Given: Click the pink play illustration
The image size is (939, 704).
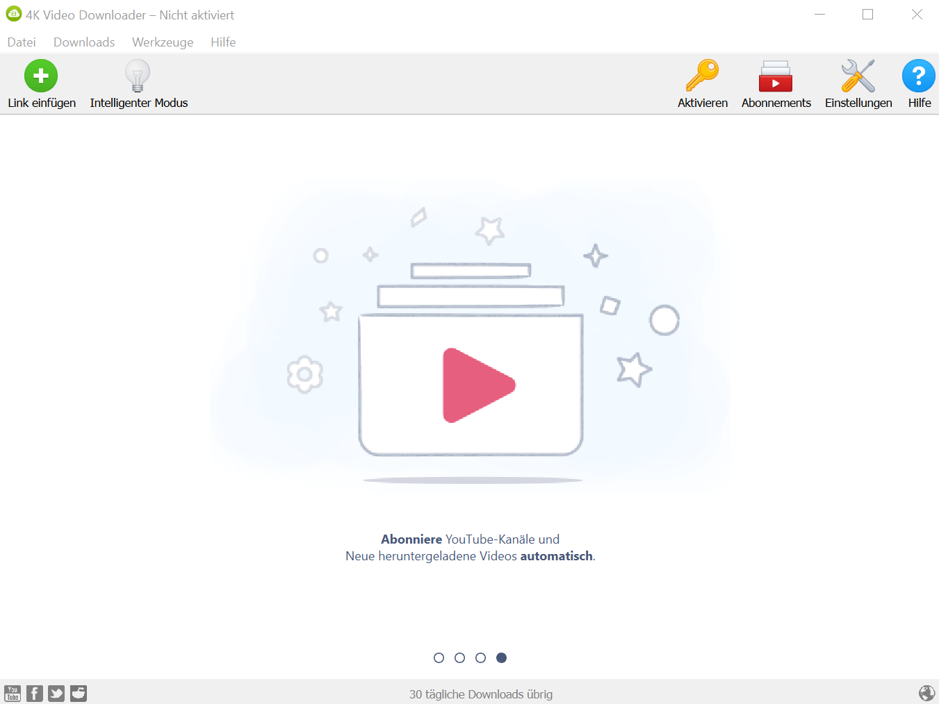Looking at the screenshot, I should point(478,385).
